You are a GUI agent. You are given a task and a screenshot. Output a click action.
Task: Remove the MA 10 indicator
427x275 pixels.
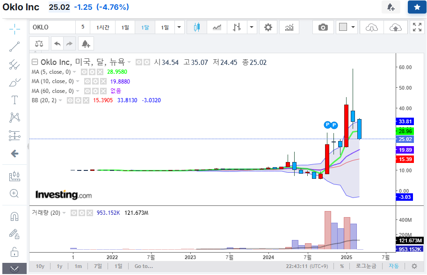103,81
